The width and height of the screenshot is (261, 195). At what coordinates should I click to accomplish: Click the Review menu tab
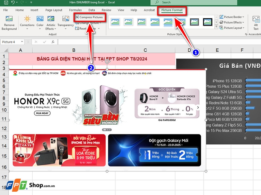click(106, 10)
